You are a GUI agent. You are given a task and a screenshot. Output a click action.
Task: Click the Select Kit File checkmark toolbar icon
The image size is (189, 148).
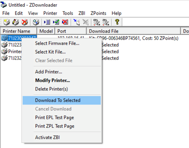(x=56, y=22)
